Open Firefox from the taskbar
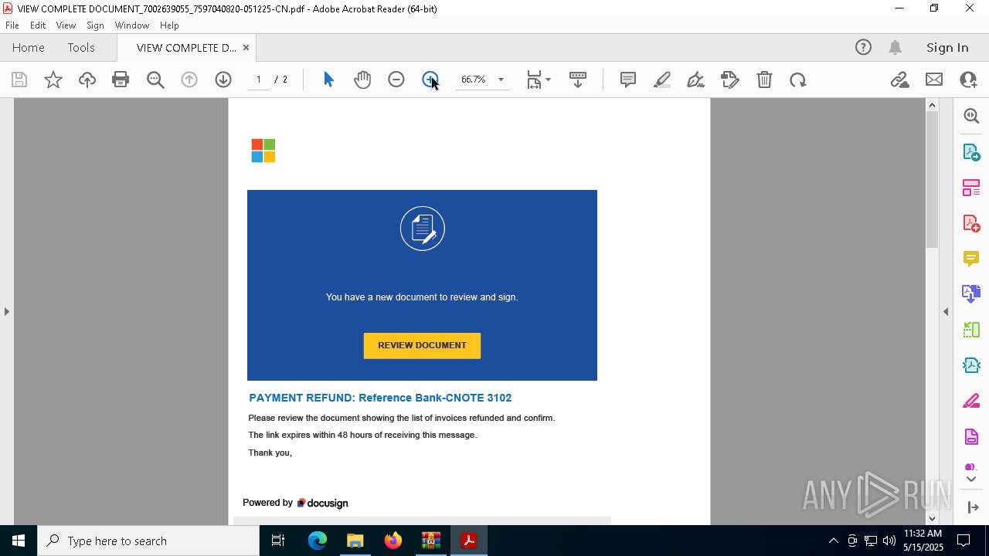 click(x=393, y=541)
